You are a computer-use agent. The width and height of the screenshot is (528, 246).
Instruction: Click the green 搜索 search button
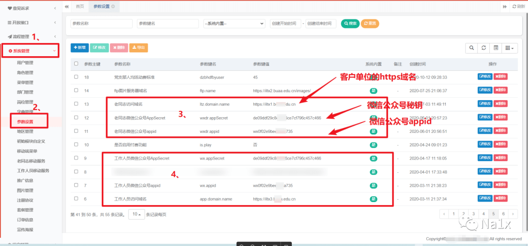(x=350, y=23)
